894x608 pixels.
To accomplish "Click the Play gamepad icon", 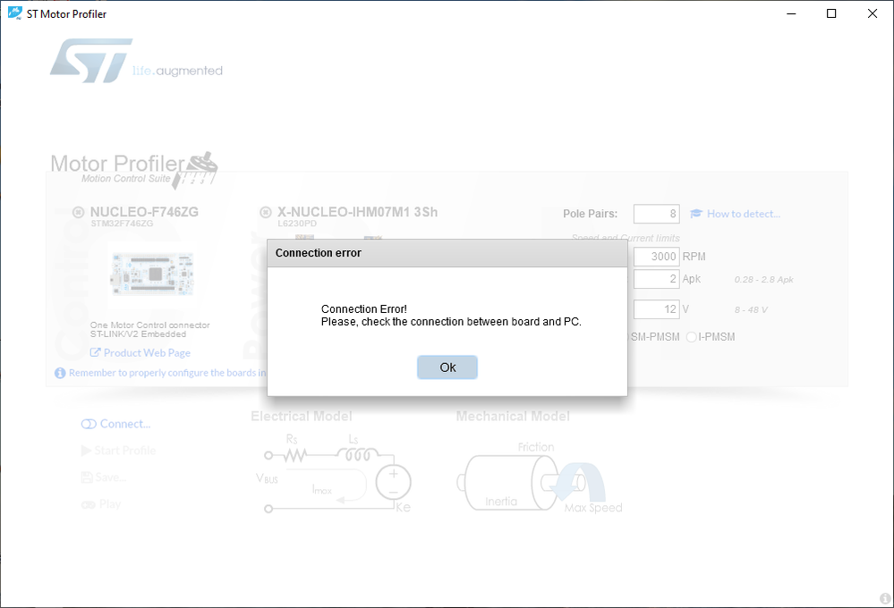I will (x=88, y=504).
